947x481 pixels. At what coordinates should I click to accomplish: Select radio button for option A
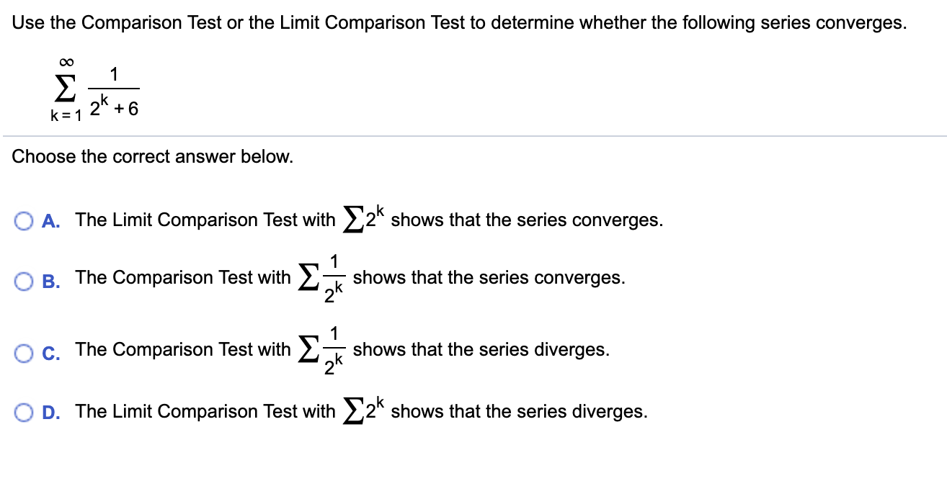tap(23, 219)
